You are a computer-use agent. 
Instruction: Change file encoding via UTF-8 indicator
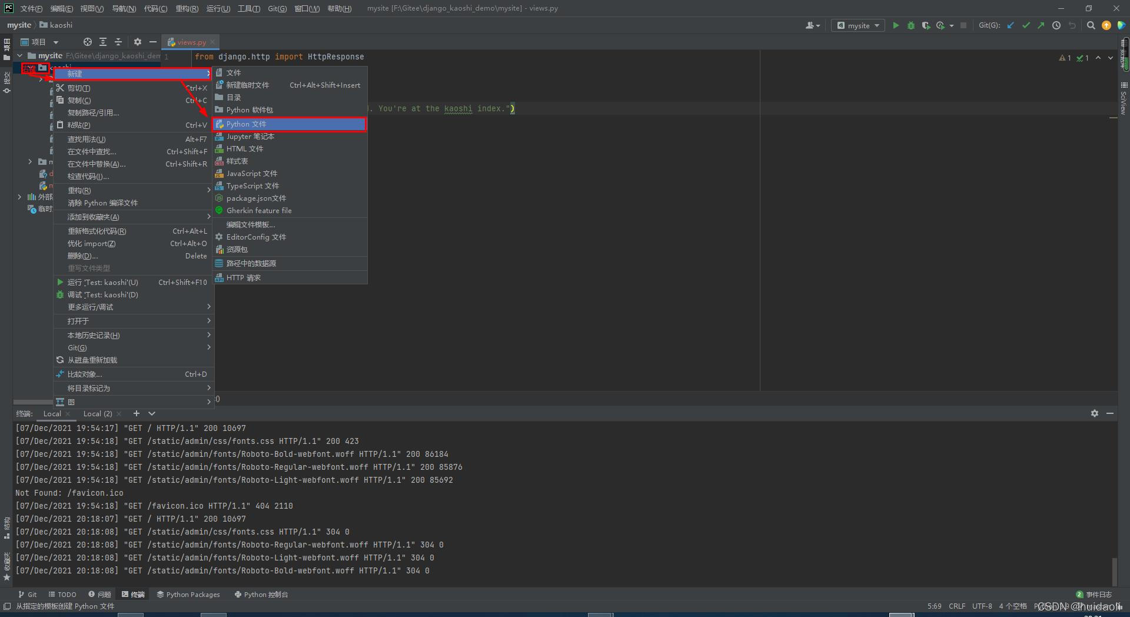tap(982, 606)
